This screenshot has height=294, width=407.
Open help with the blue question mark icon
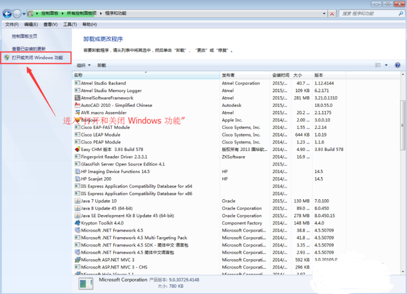click(x=397, y=65)
